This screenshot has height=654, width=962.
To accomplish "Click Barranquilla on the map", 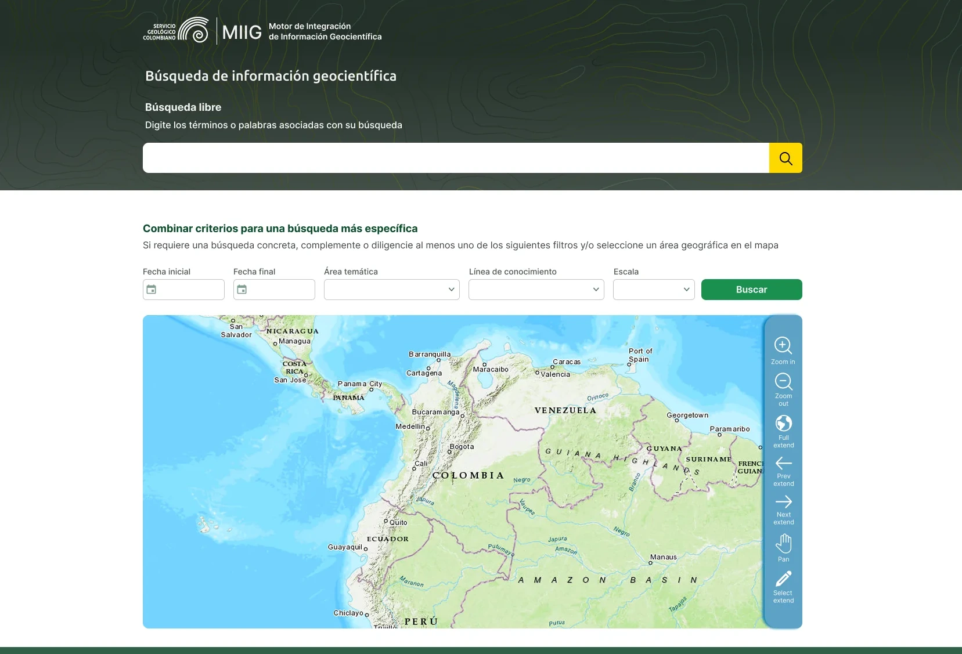I will (x=430, y=355).
